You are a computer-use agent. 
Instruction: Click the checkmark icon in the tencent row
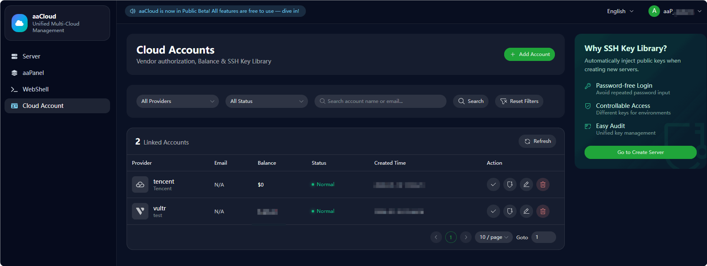tap(493, 184)
